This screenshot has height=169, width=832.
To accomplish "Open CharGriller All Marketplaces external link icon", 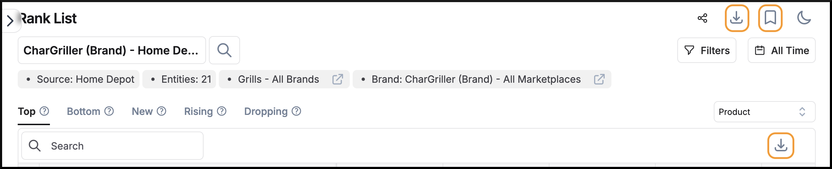I will [599, 79].
